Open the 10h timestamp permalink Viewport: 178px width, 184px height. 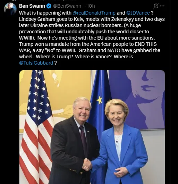pyautogui.click(x=91, y=6)
